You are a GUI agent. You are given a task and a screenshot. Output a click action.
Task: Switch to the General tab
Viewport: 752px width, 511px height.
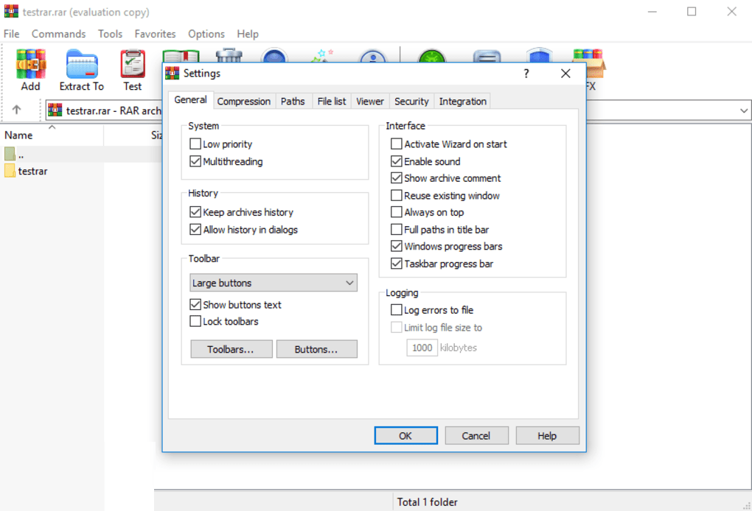click(x=190, y=99)
